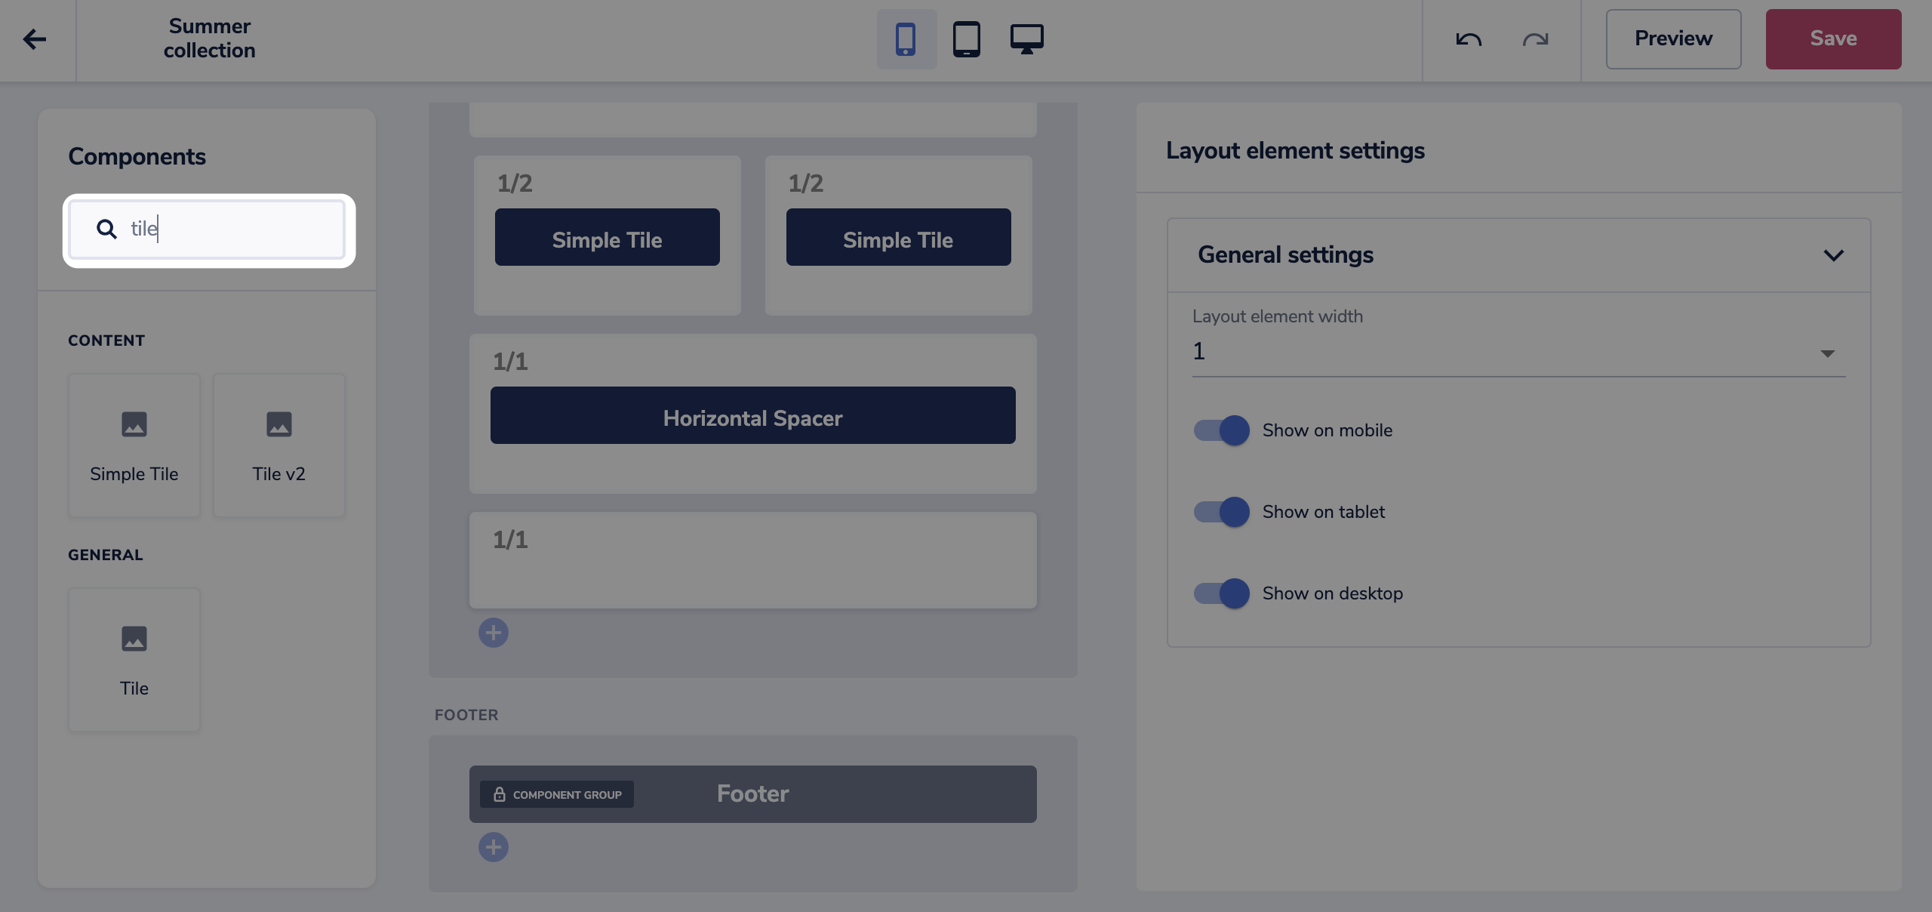
Task: Undo the last change
Action: coord(1469,39)
